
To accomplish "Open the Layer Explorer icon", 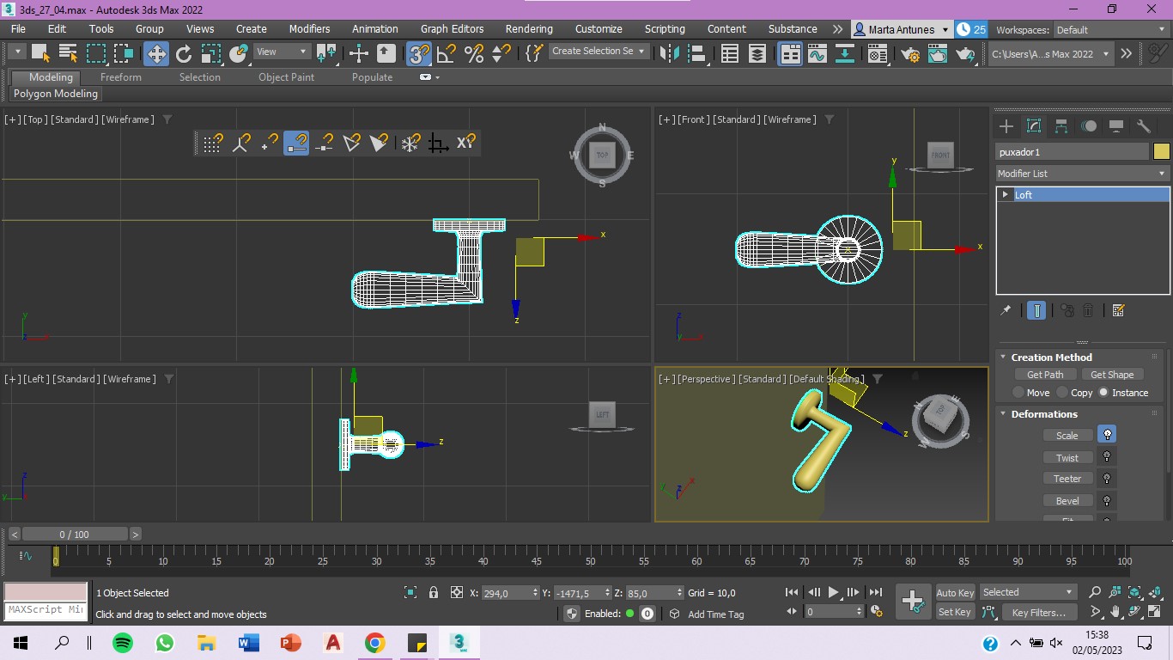I will click(757, 53).
